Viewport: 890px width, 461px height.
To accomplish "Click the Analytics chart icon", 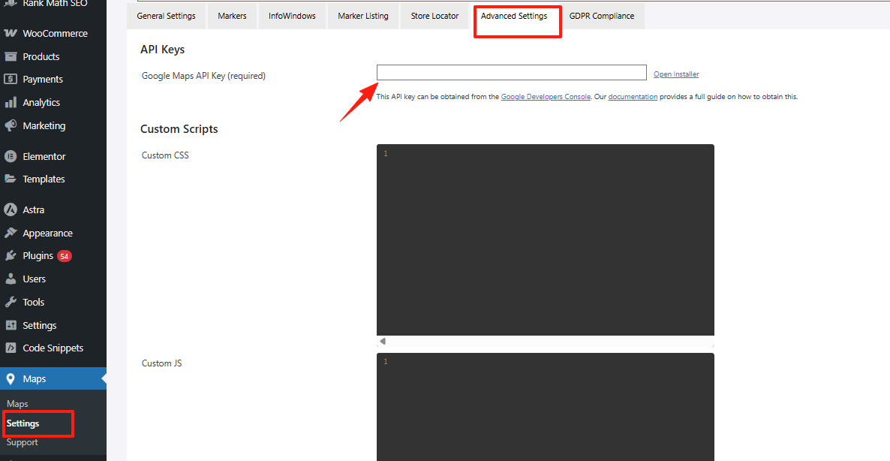I will (14, 102).
